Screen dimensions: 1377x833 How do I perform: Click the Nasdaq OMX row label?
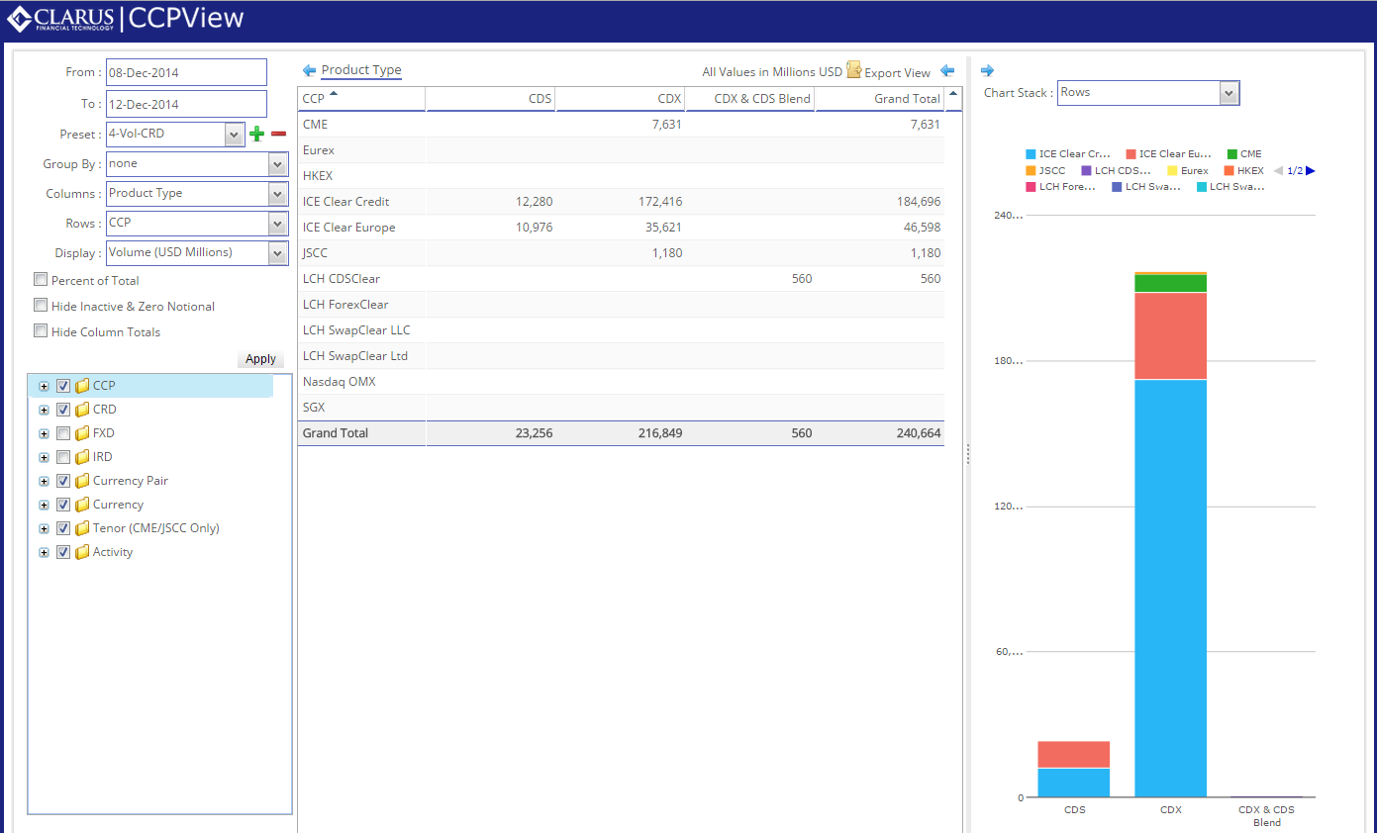pos(340,381)
